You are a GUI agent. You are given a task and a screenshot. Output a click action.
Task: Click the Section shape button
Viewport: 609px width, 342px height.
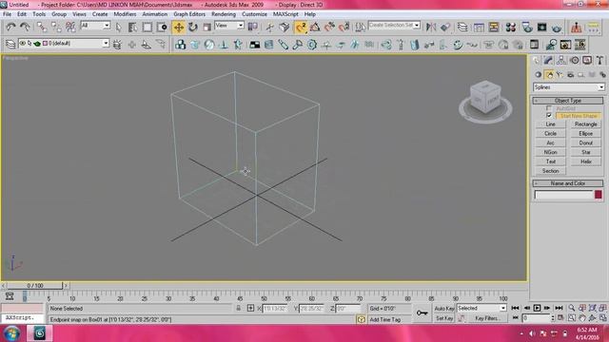[x=550, y=171]
